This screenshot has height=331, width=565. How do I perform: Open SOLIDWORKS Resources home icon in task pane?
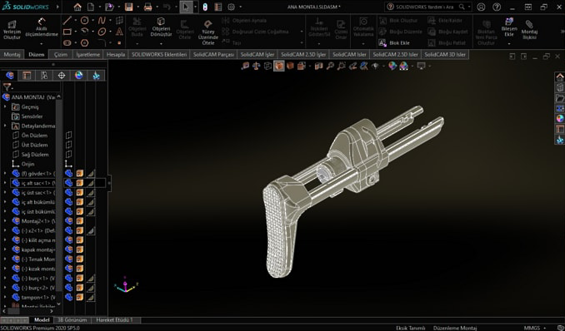(x=560, y=77)
